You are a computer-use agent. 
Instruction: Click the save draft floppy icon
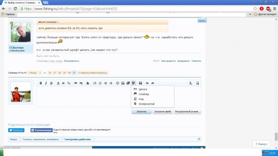pyautogui.click(x=140, y=83)
